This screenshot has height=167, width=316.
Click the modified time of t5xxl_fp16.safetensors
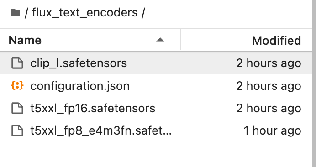tap(269, 109)
